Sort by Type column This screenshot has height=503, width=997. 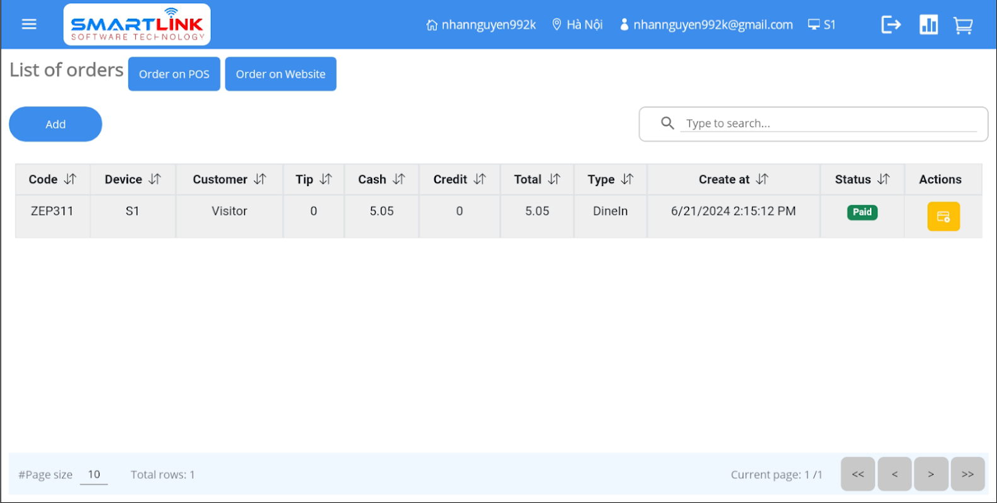627,179
